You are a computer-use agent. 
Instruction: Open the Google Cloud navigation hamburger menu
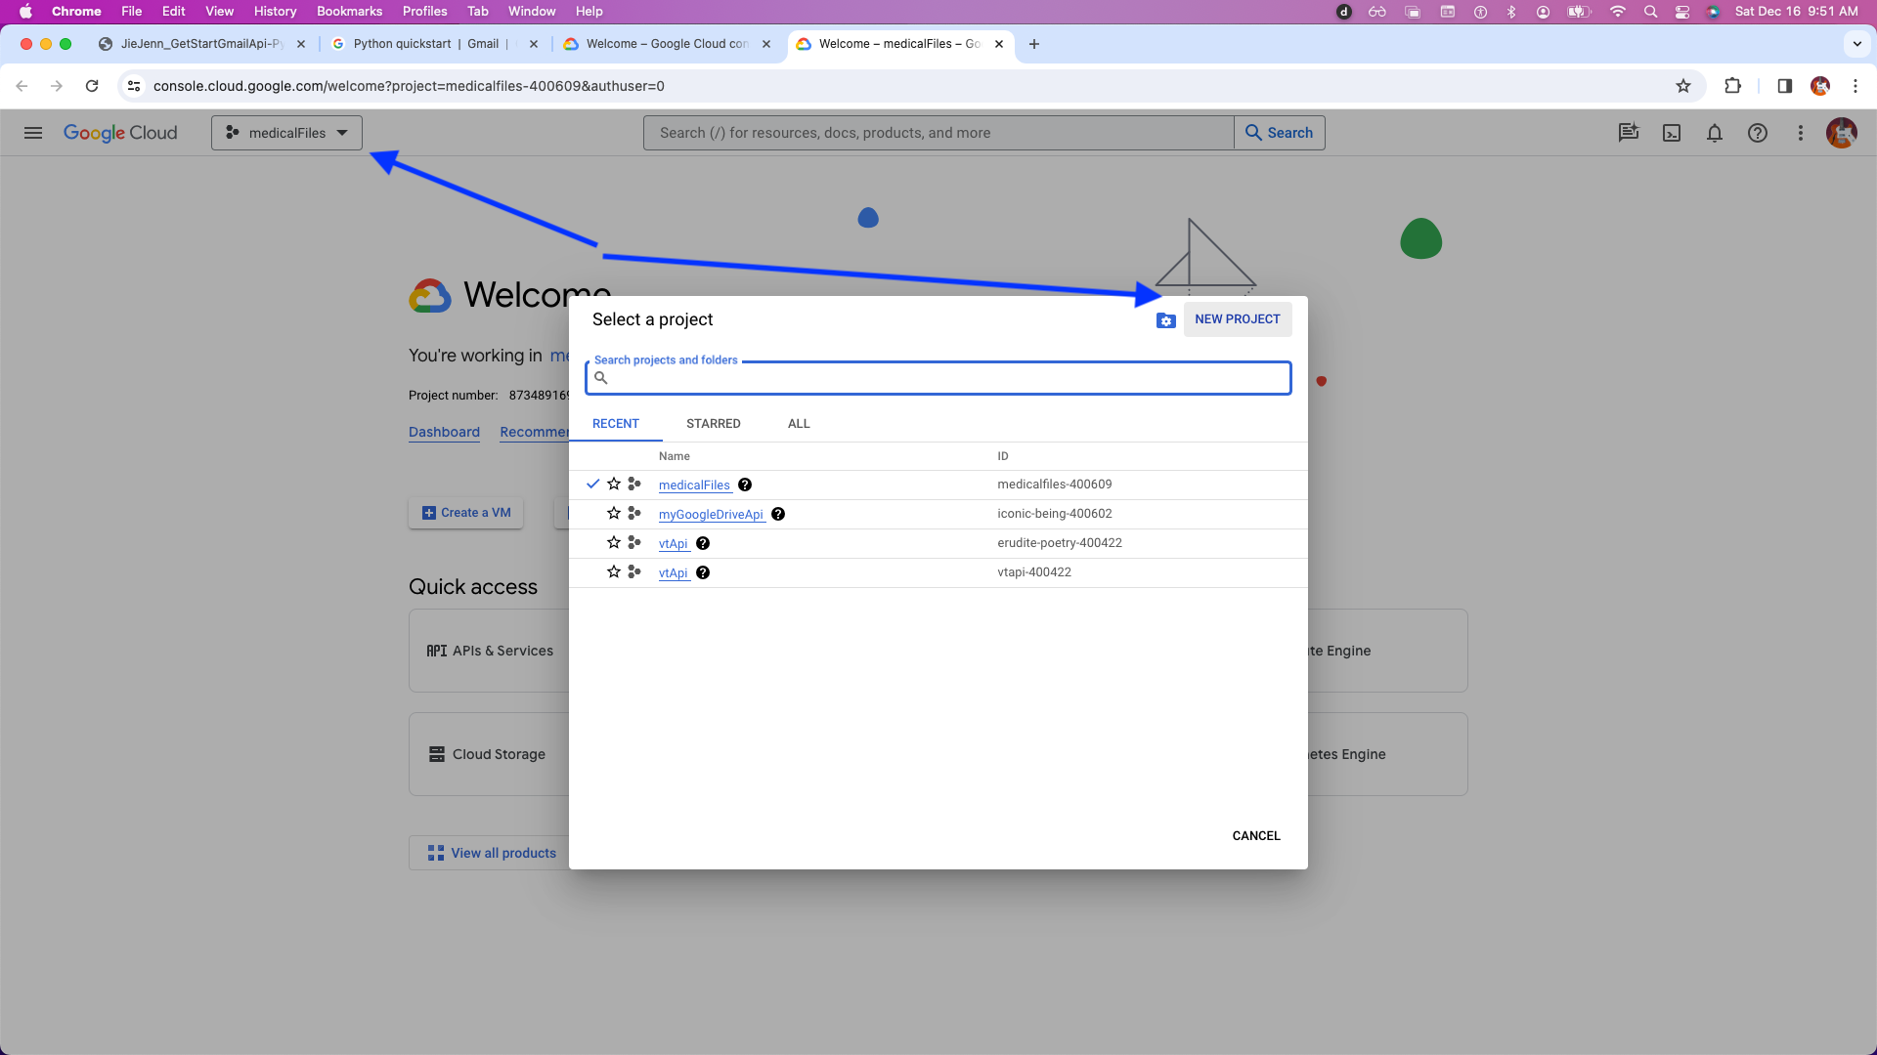[33, 133]
